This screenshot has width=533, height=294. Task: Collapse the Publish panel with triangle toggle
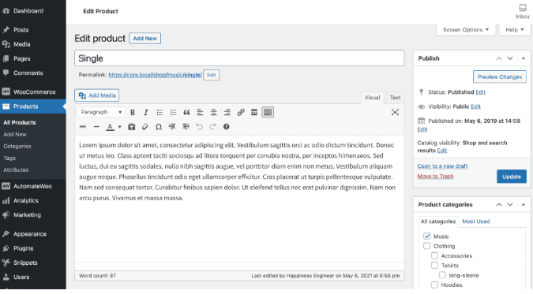tap(524, 58)
